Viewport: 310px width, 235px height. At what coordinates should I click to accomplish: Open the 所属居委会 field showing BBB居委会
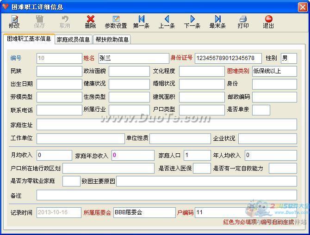[144, 213]
